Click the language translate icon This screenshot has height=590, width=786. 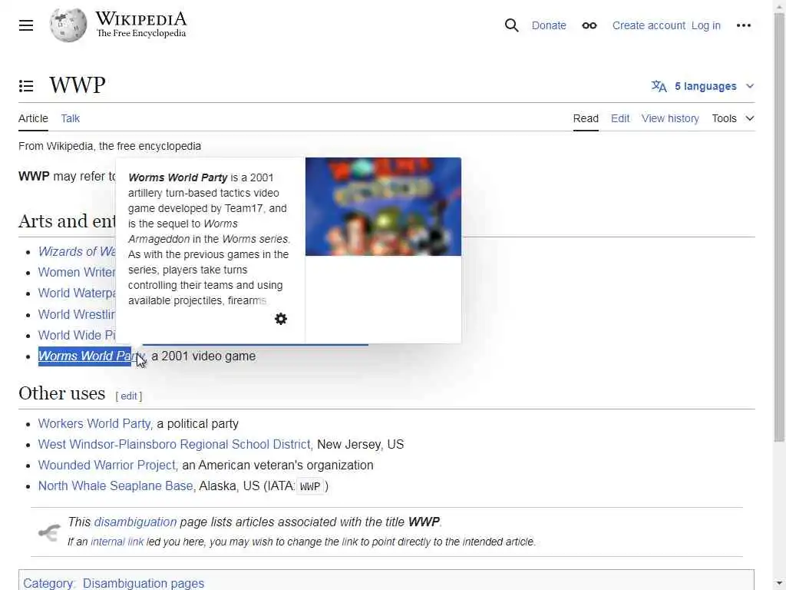coord(659,86)
